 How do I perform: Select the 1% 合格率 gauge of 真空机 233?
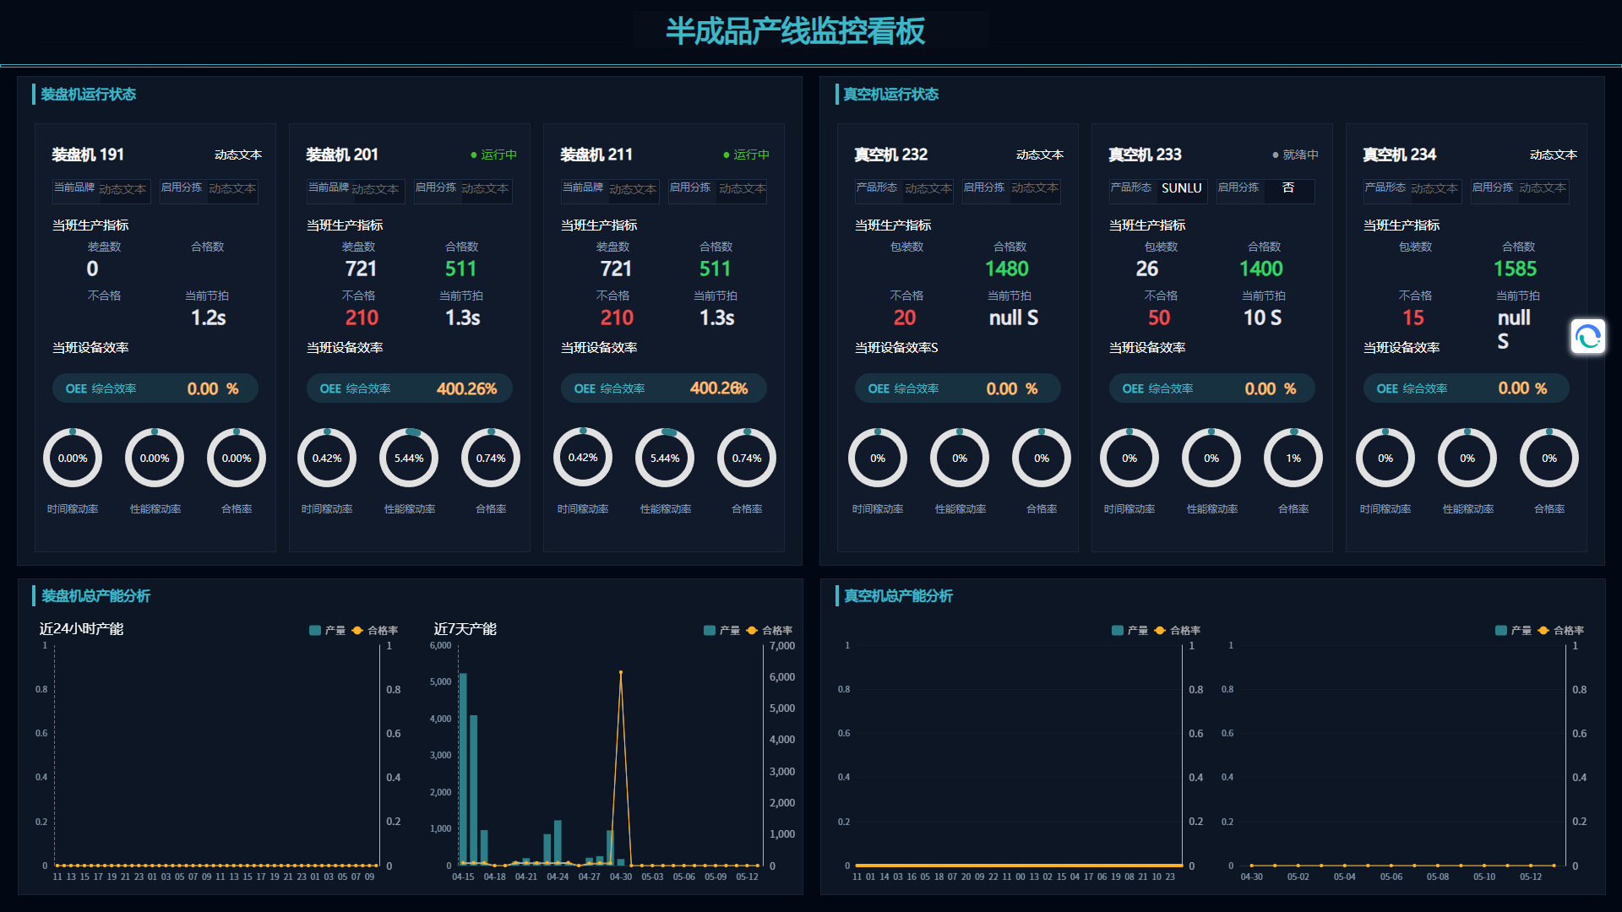pyautogui.click(x=1293, y=458)
